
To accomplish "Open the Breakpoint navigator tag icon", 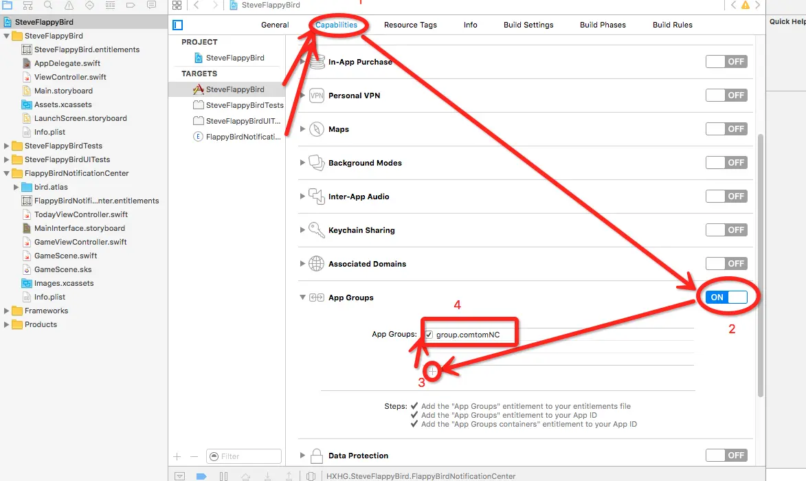I will (131, 5).
